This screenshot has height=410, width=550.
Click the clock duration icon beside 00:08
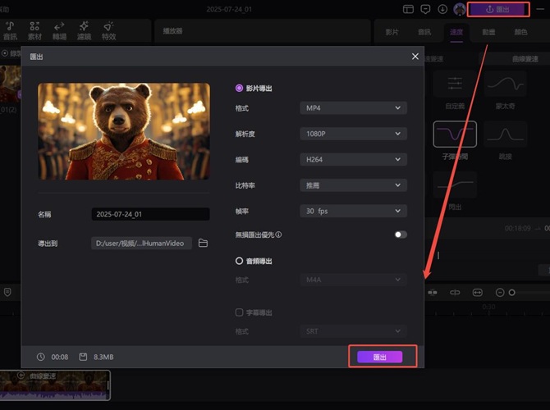pyautogui.click(x=41, y=357)
